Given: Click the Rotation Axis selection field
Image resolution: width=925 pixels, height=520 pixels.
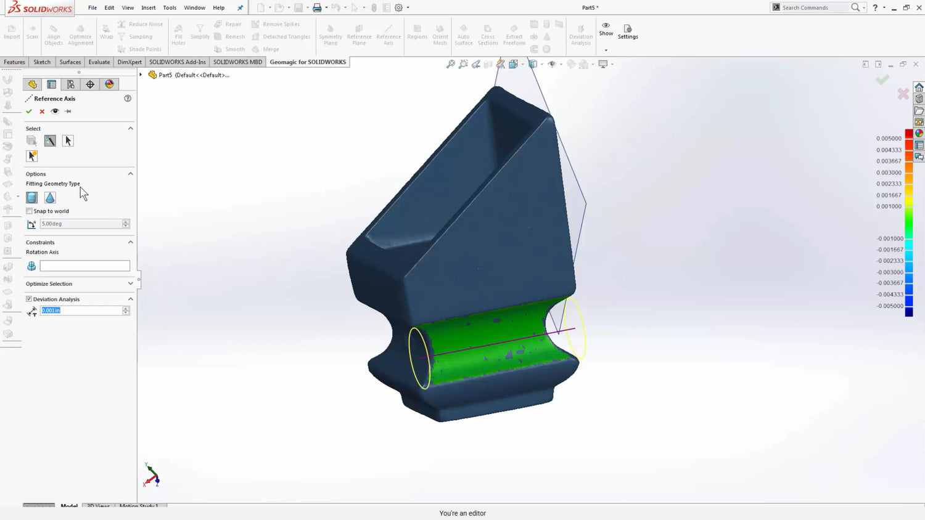Looking at the screenshot, I should click(x=85, y=266).
